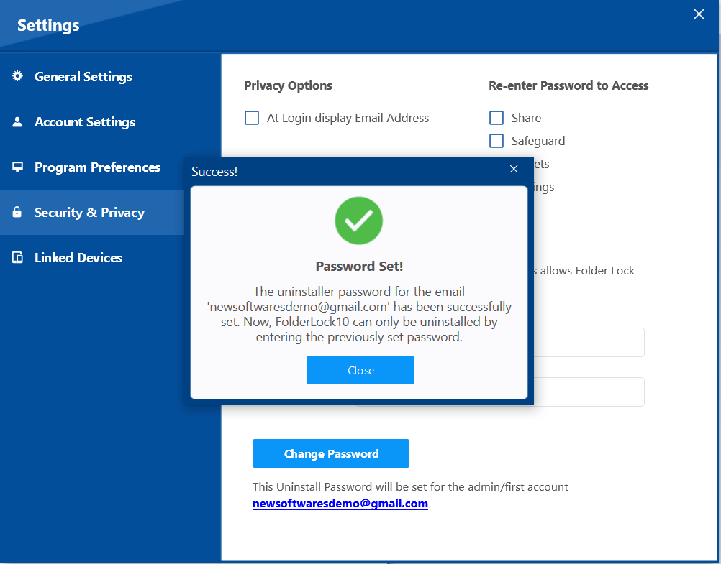The image size is (721, 564).
Task: Click the Linked Devices icon
Action: coord(17,257)
